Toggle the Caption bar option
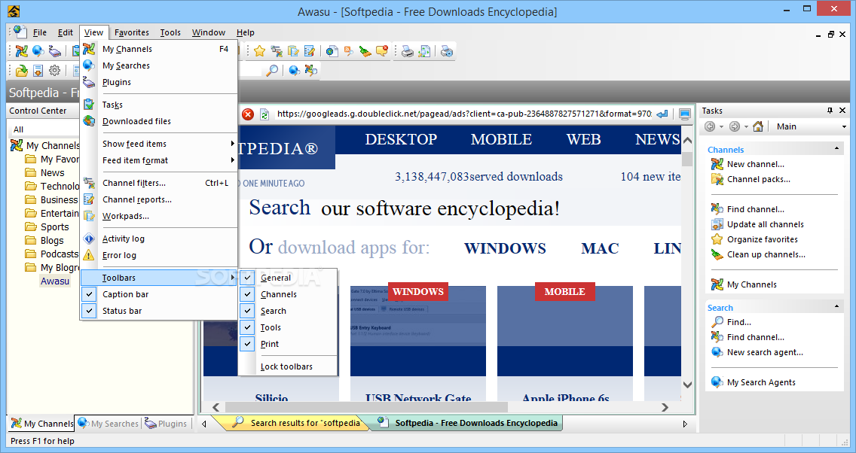 [x=159, y=294]
